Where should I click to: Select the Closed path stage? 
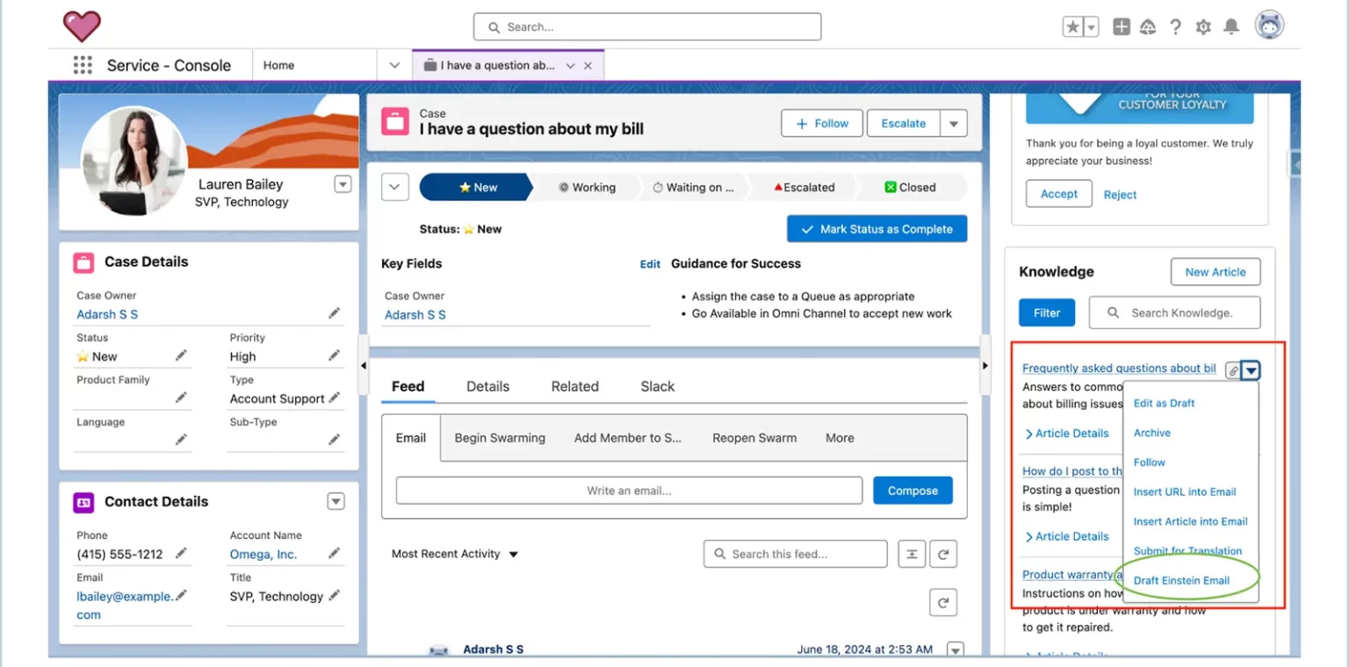tap(910, 187)
